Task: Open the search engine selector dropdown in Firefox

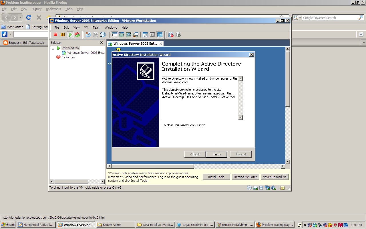Action: (297, 17)
